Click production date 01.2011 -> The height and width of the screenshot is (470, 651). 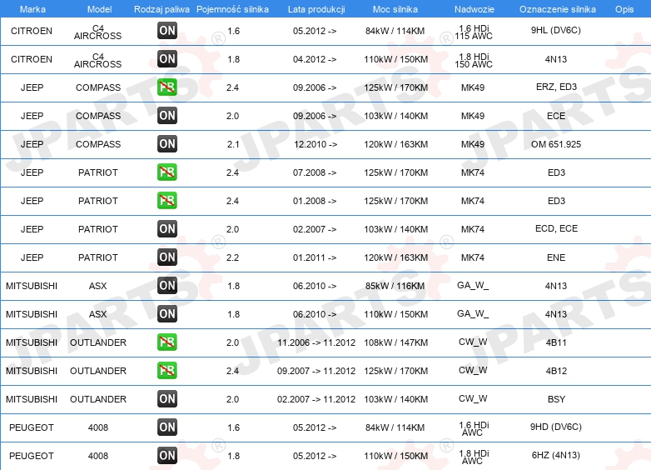click(315, 257)
